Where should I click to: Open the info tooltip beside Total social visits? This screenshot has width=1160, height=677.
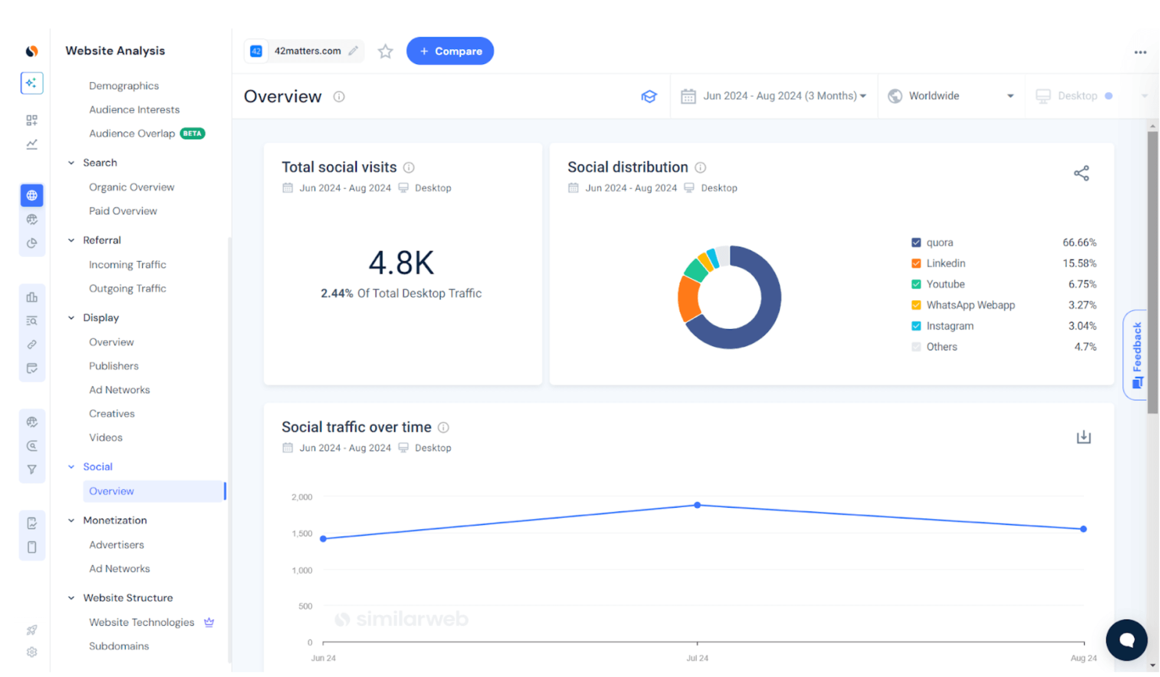(409, 167)
